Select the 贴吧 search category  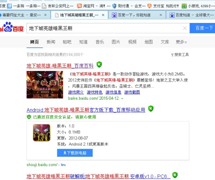click(x=67, y=42)
